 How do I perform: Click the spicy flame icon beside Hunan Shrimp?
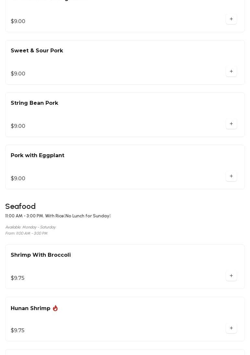point(55,308)
